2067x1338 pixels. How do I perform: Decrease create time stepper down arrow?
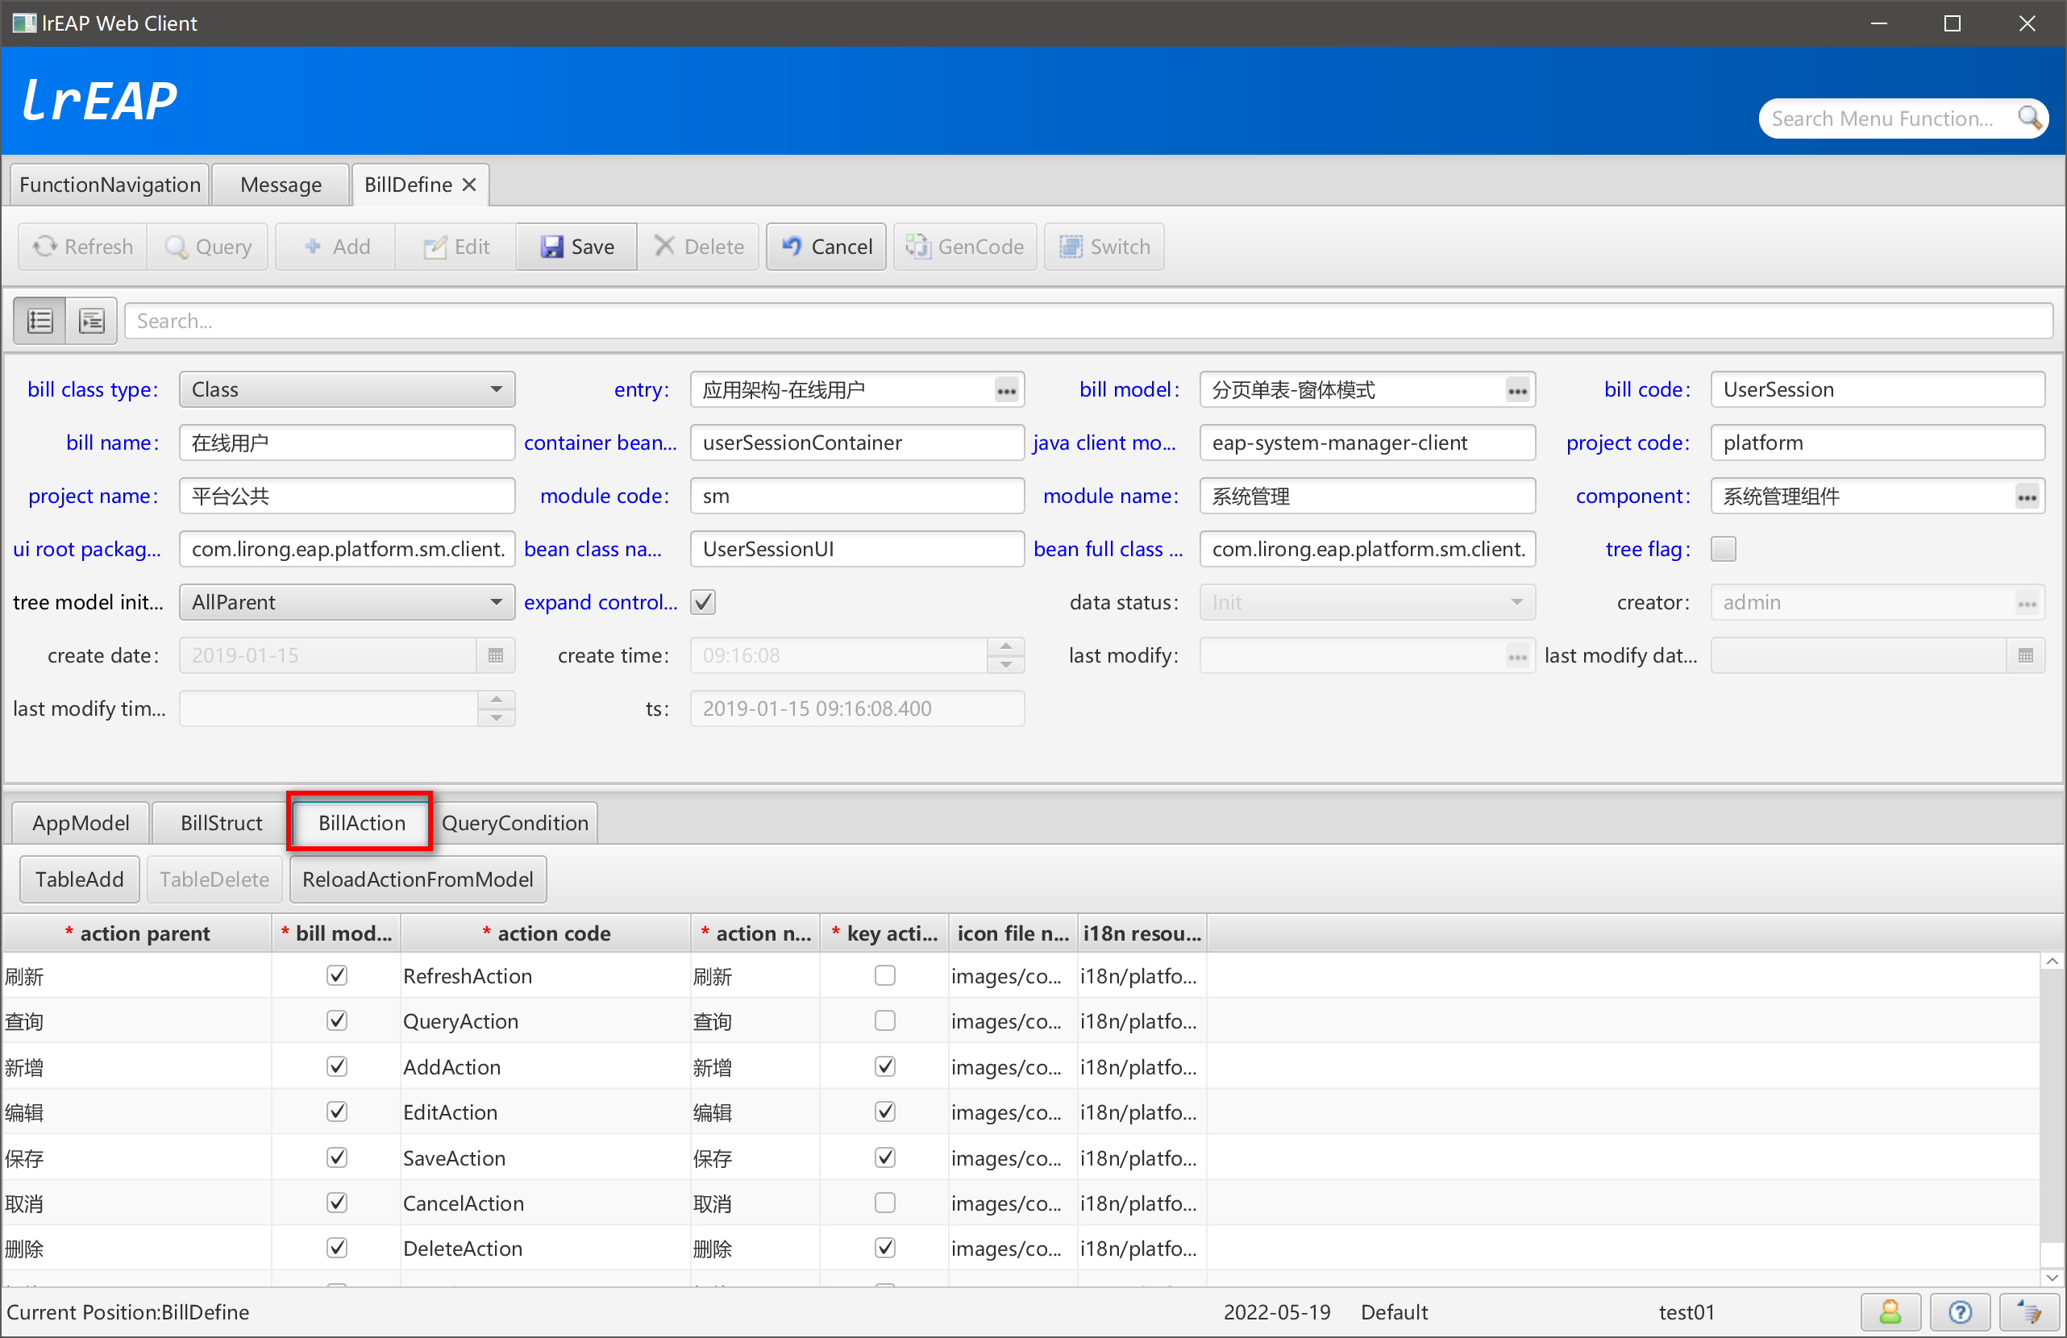click(x=1006, y=665)
